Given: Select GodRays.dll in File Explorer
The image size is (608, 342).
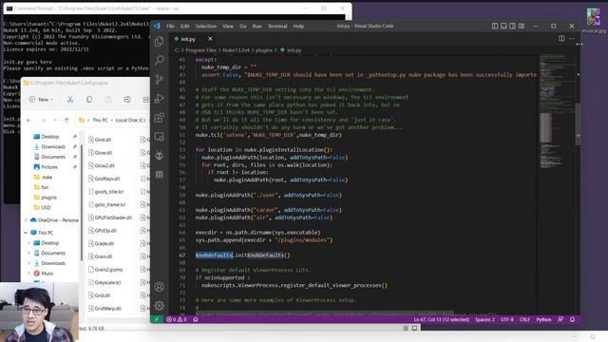Looking at the screenshot, I should point(104,179).
